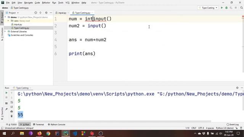Toggle the Structure side tab

click(2, 34)
